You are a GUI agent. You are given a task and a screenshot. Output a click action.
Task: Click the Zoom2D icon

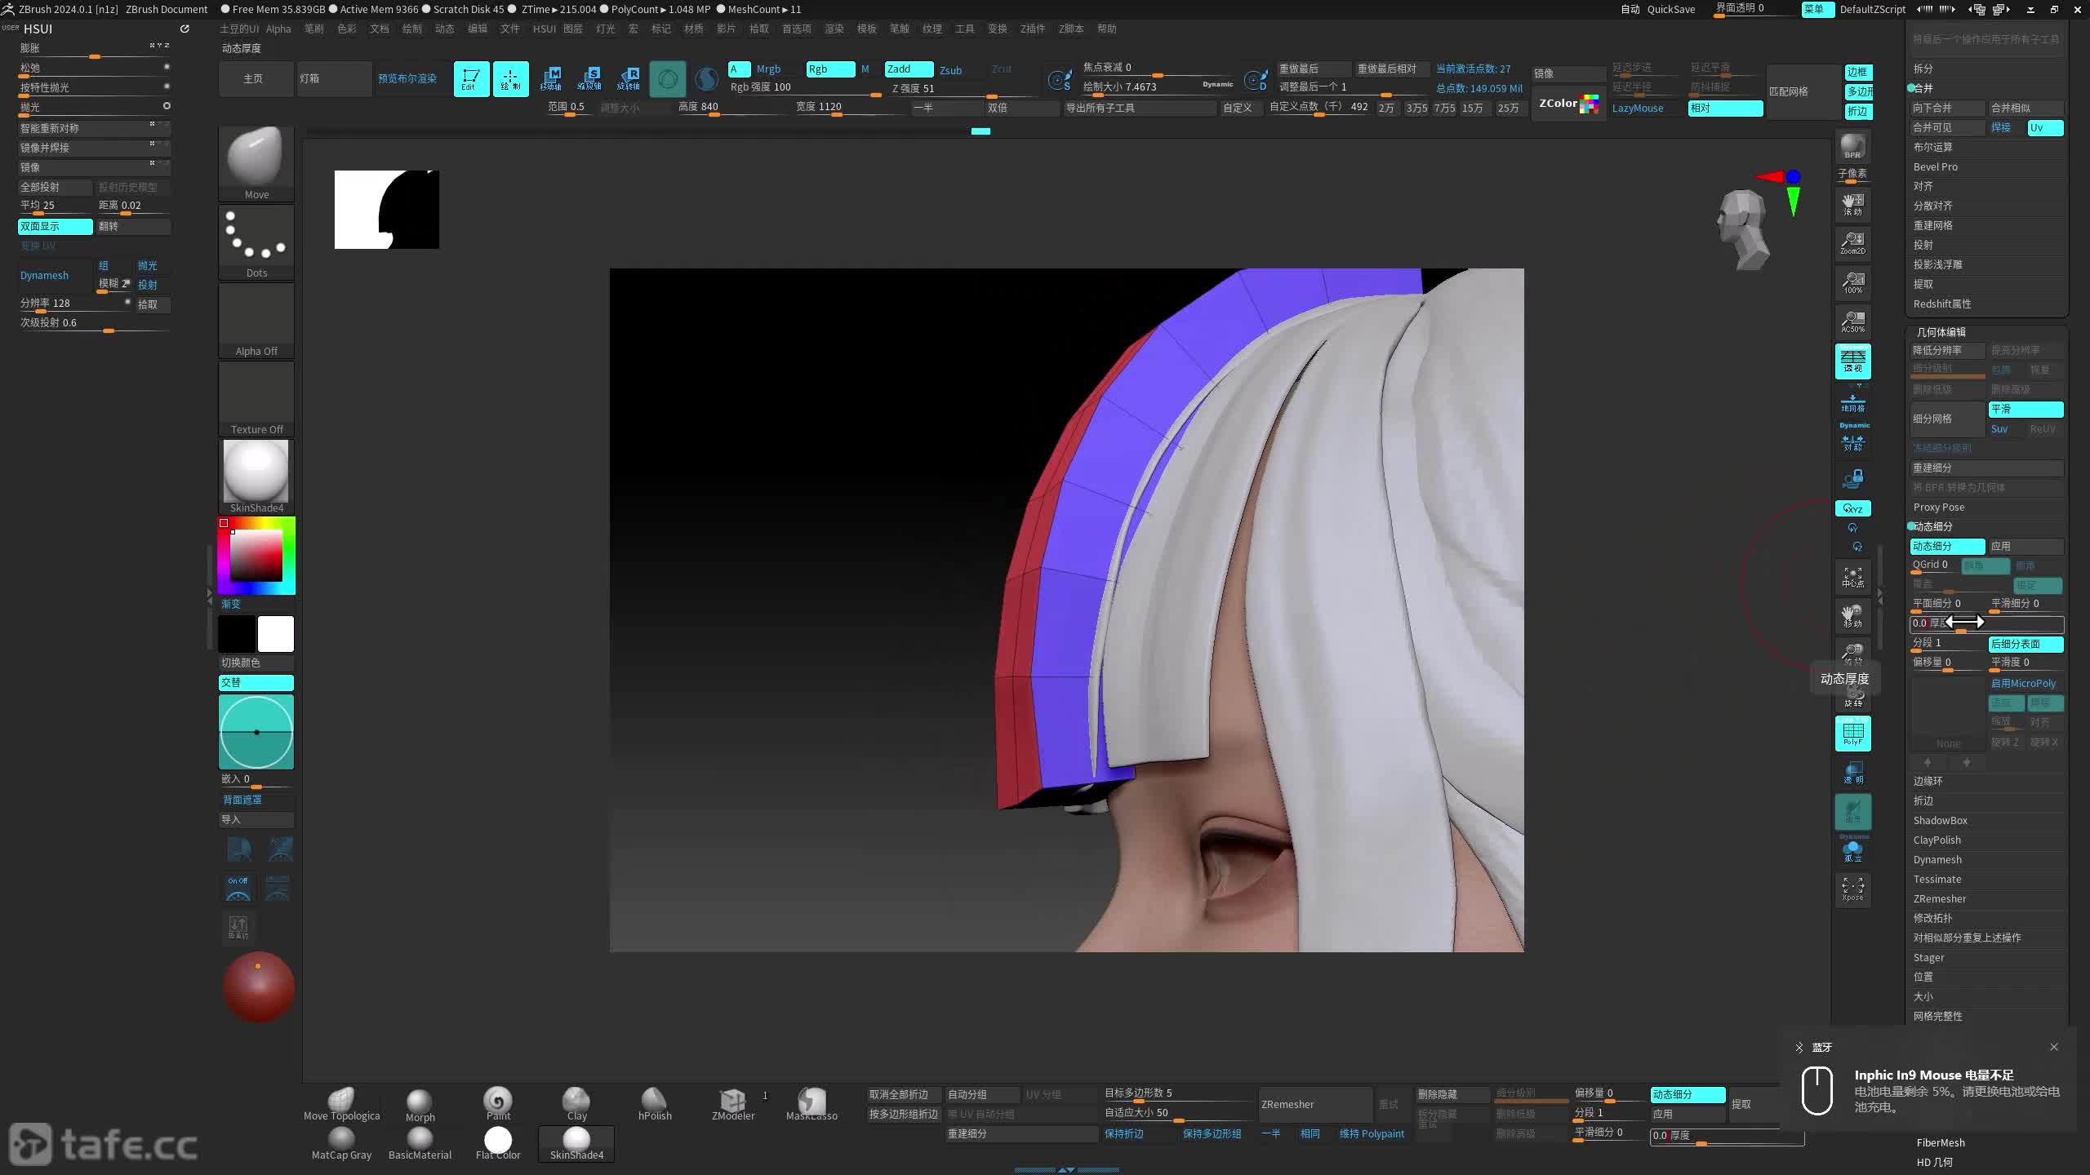[1852, 242]
